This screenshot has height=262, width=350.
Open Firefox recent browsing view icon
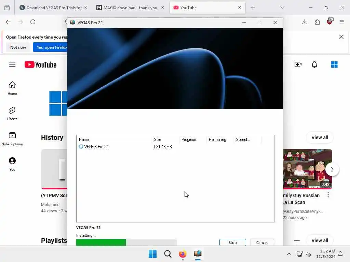coord(7,8)
